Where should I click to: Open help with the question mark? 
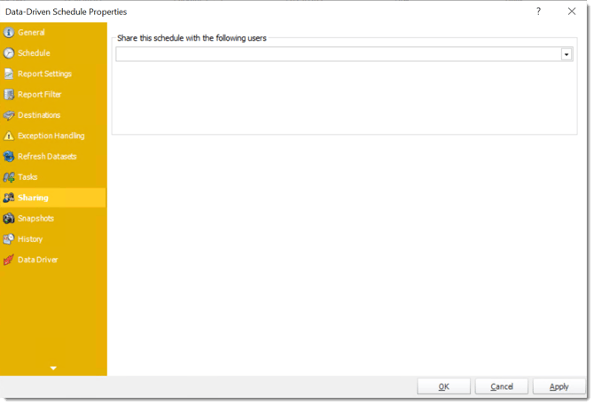click(538, 12)
